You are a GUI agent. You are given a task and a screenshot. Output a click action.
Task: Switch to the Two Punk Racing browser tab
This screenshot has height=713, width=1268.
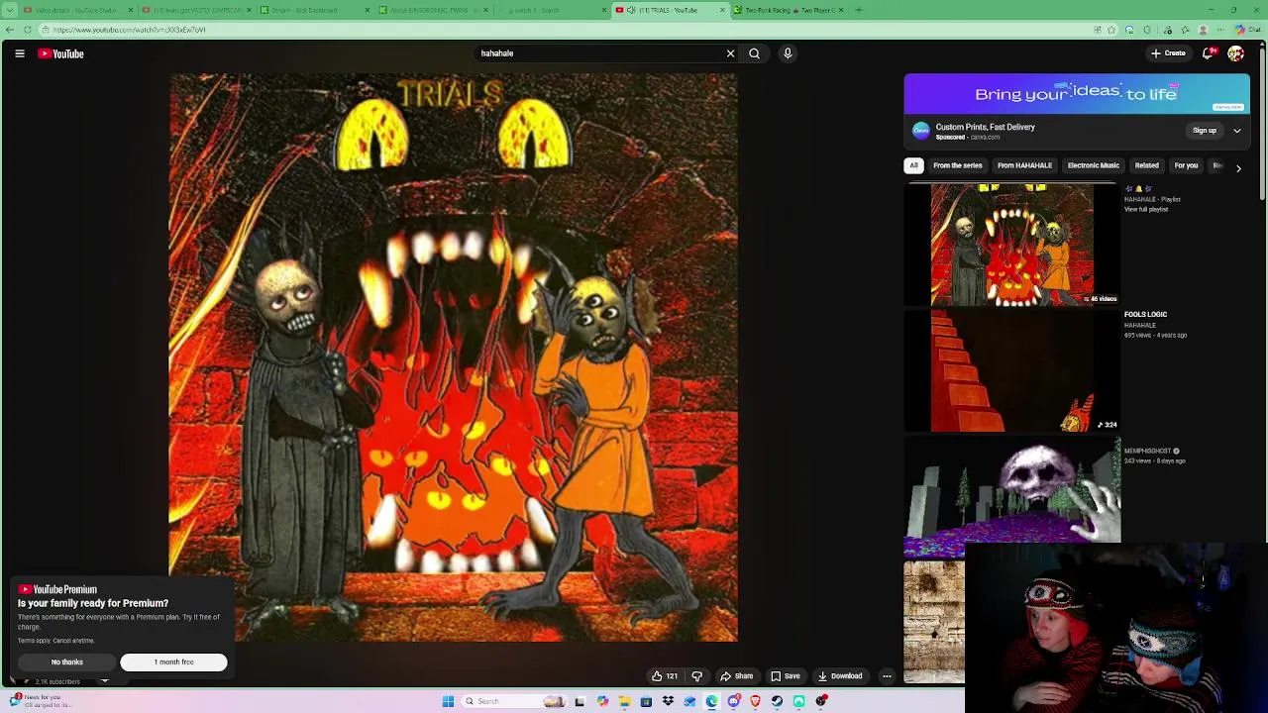click(x=788, y=10)
